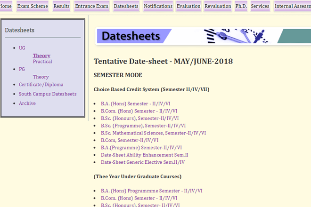Open the Archive sidebar link

tap(27, 103)
